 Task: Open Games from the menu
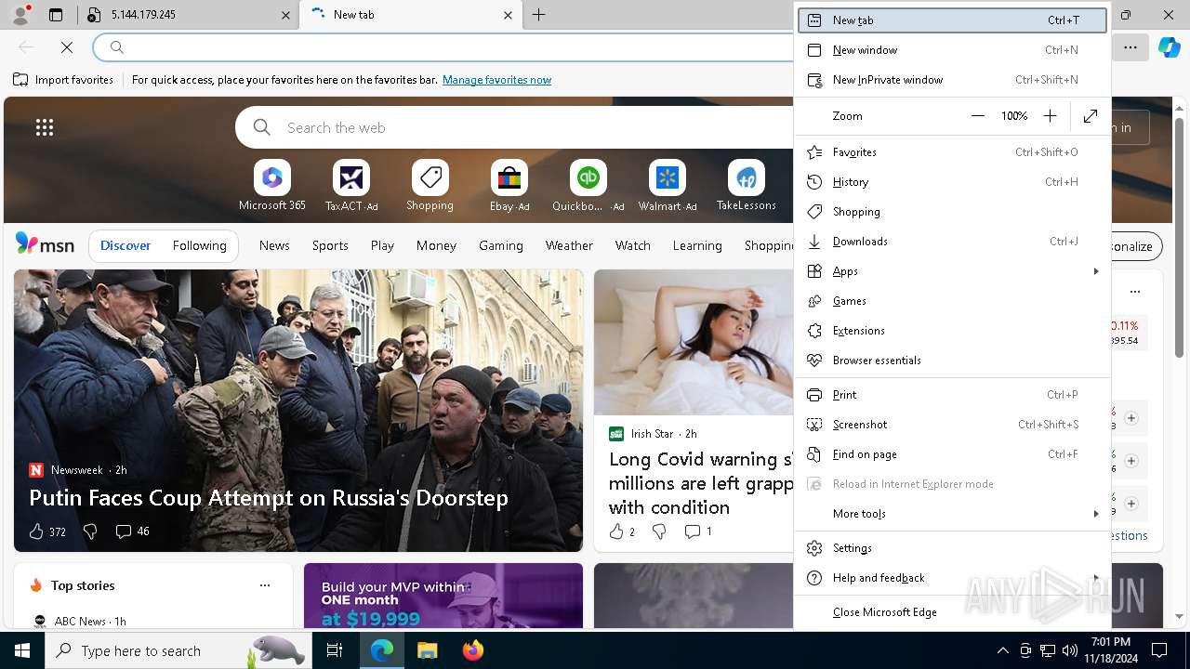(953, 301)
